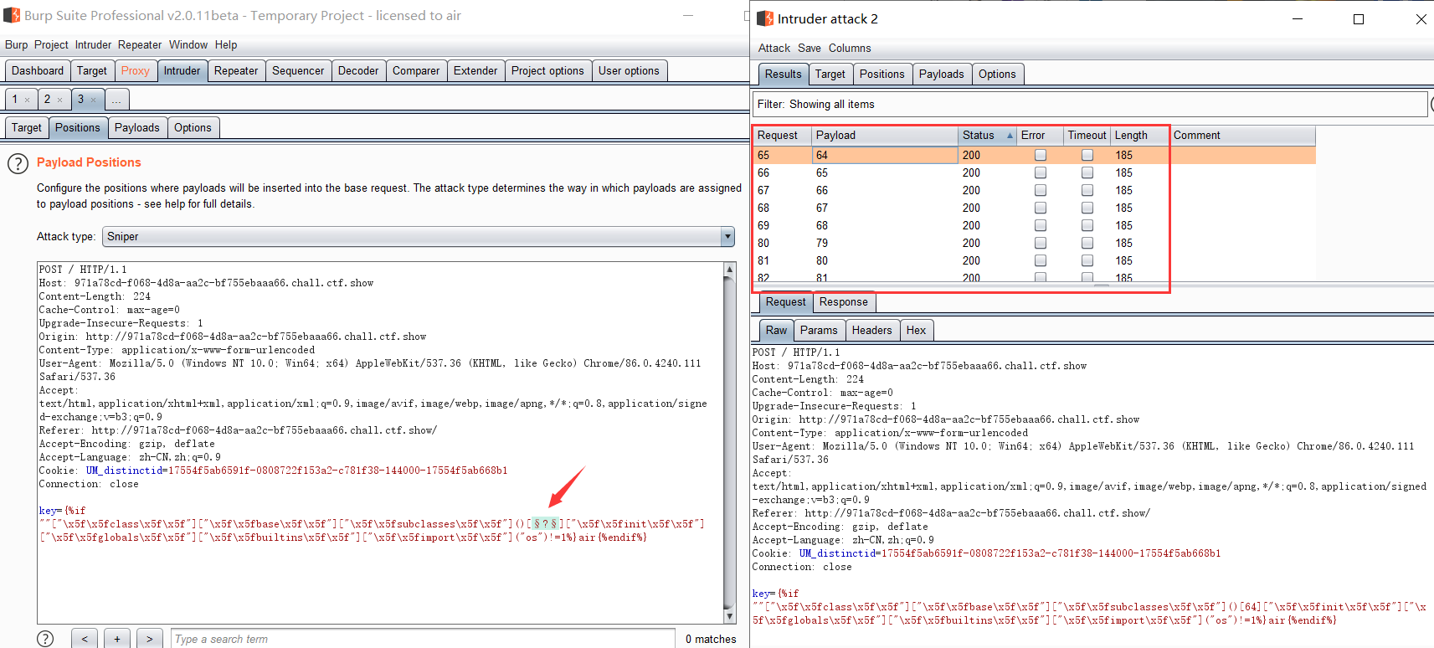Open the Attack menu in attack window
The image size is (1434, 648).
(x=774, y=49)
